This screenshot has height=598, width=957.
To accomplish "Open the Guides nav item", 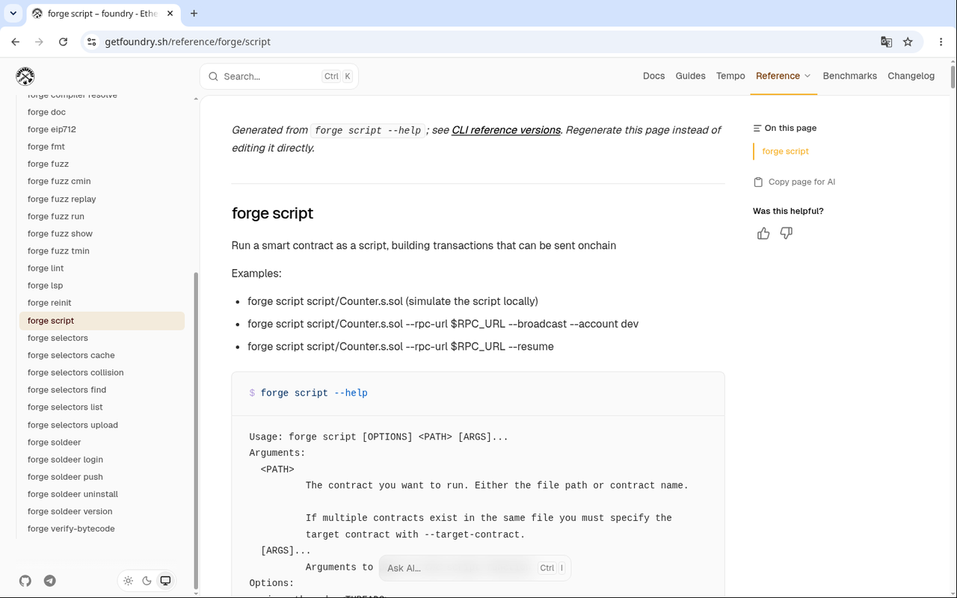I will (690, 76).
